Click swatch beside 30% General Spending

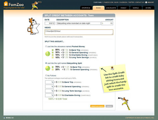[x=53, y=52]
